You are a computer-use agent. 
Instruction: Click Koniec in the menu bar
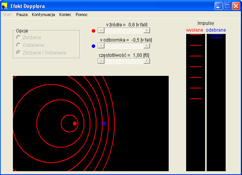pyautogui.click(x=65, y=14)
